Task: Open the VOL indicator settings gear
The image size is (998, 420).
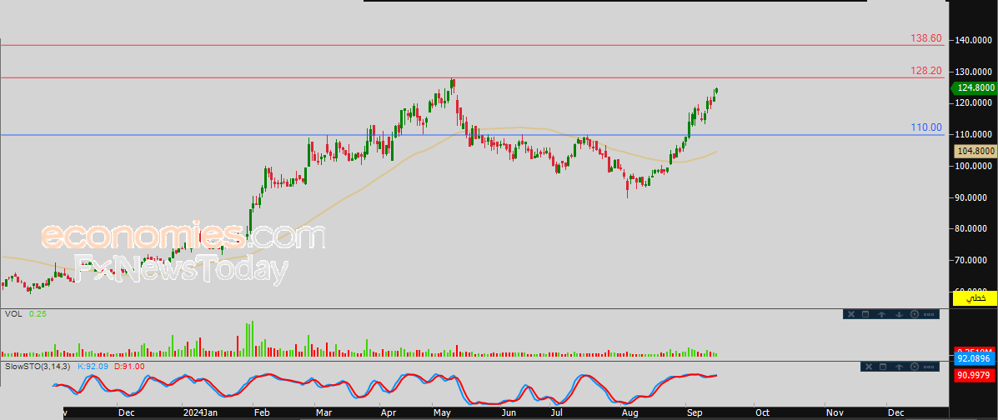Action: pyautogui.click(x=915, y=314)
